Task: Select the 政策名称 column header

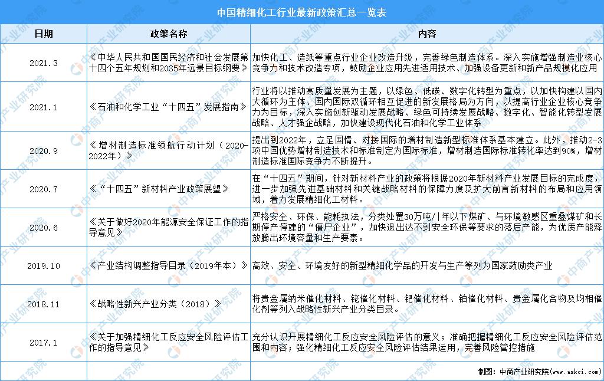Action: point(169,34)
